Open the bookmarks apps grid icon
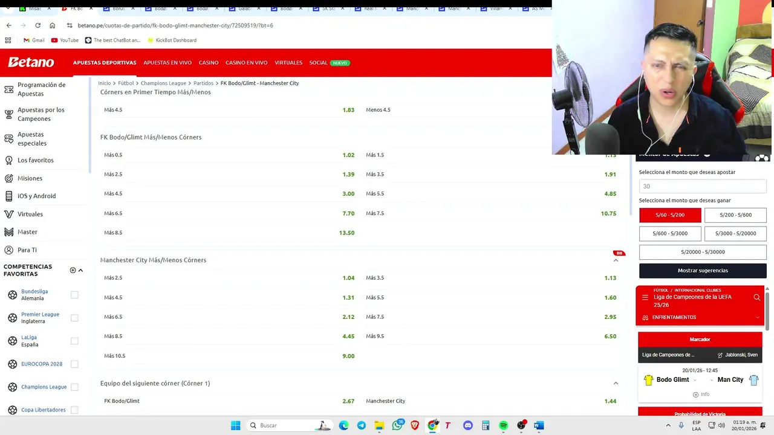774x435 pixels. tap(8, 40)
